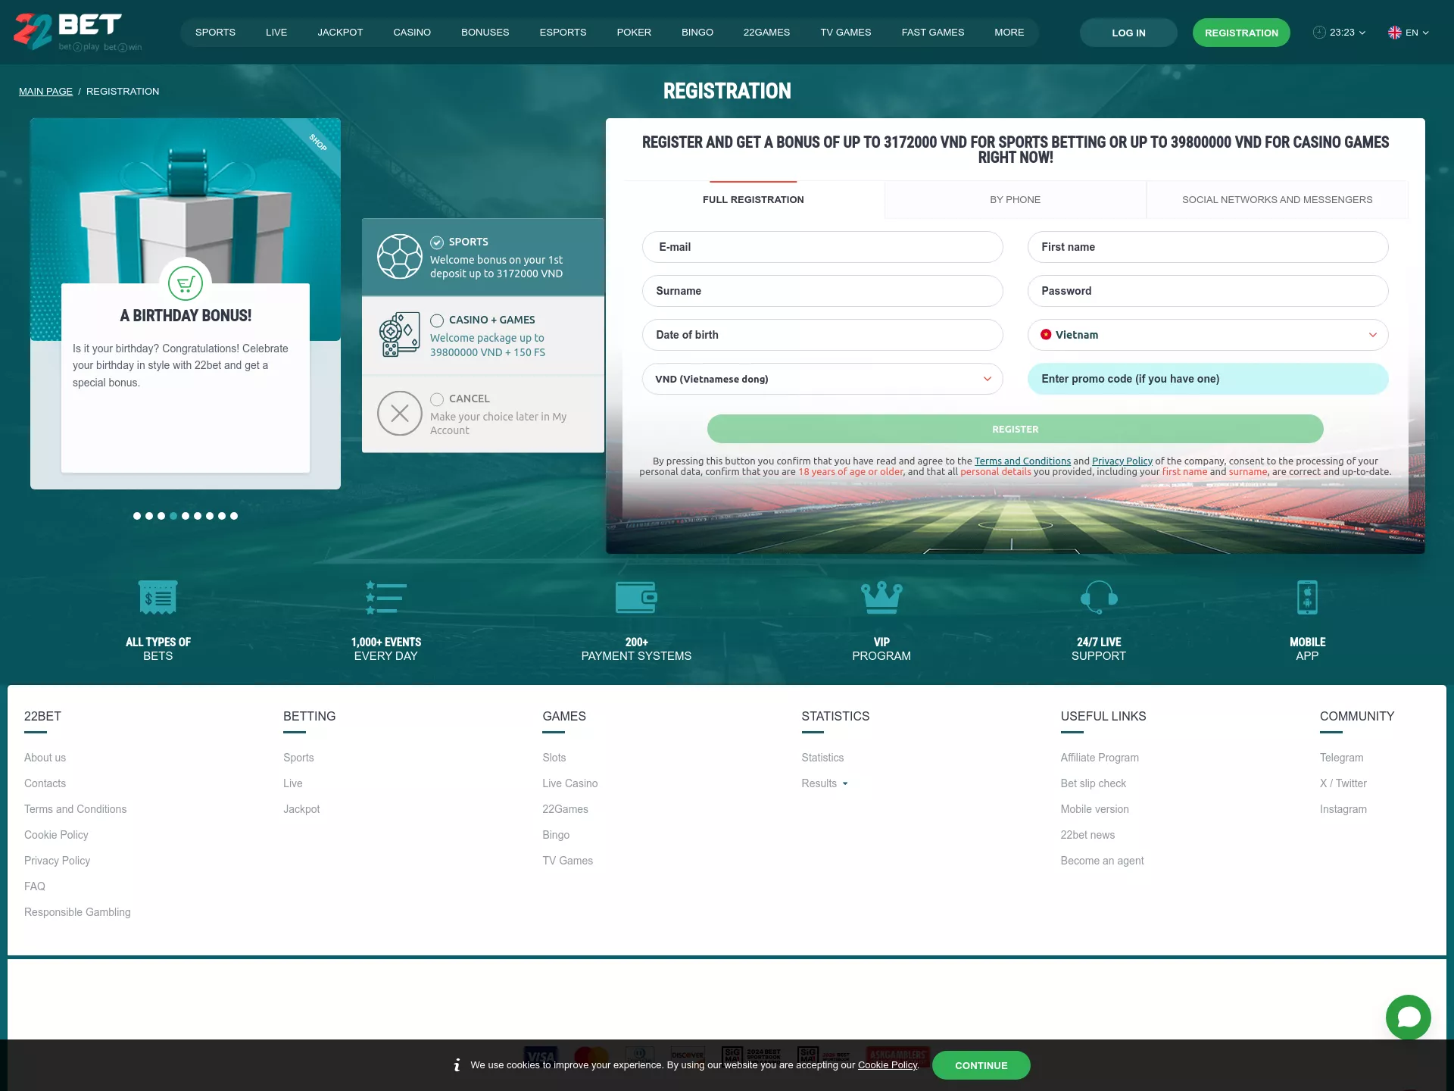The height and width of the screenshot is (1091, 1454).
Task: Switch to the Full Registration tab
Action: pos(754,200)
